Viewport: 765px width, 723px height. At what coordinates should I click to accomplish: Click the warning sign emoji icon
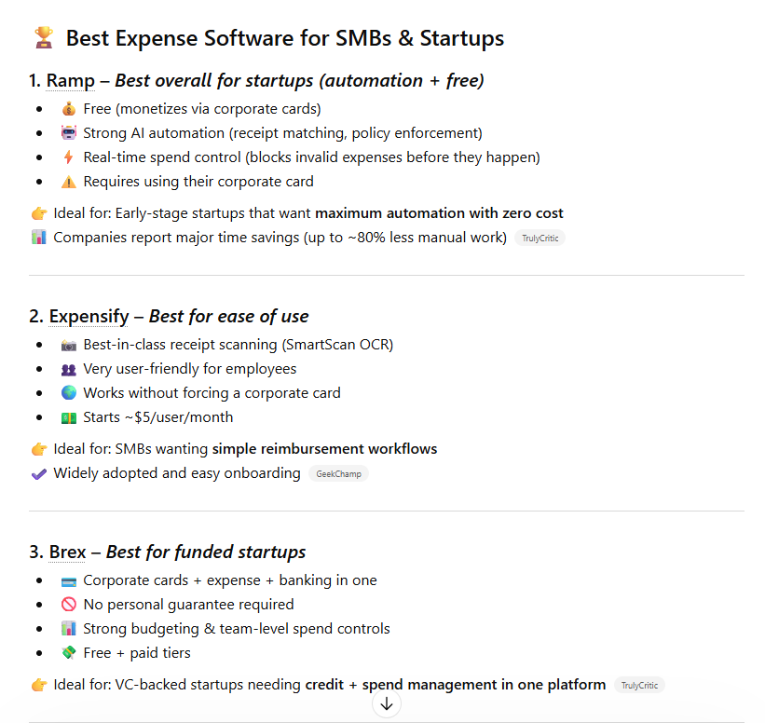(x=68, y=182)
